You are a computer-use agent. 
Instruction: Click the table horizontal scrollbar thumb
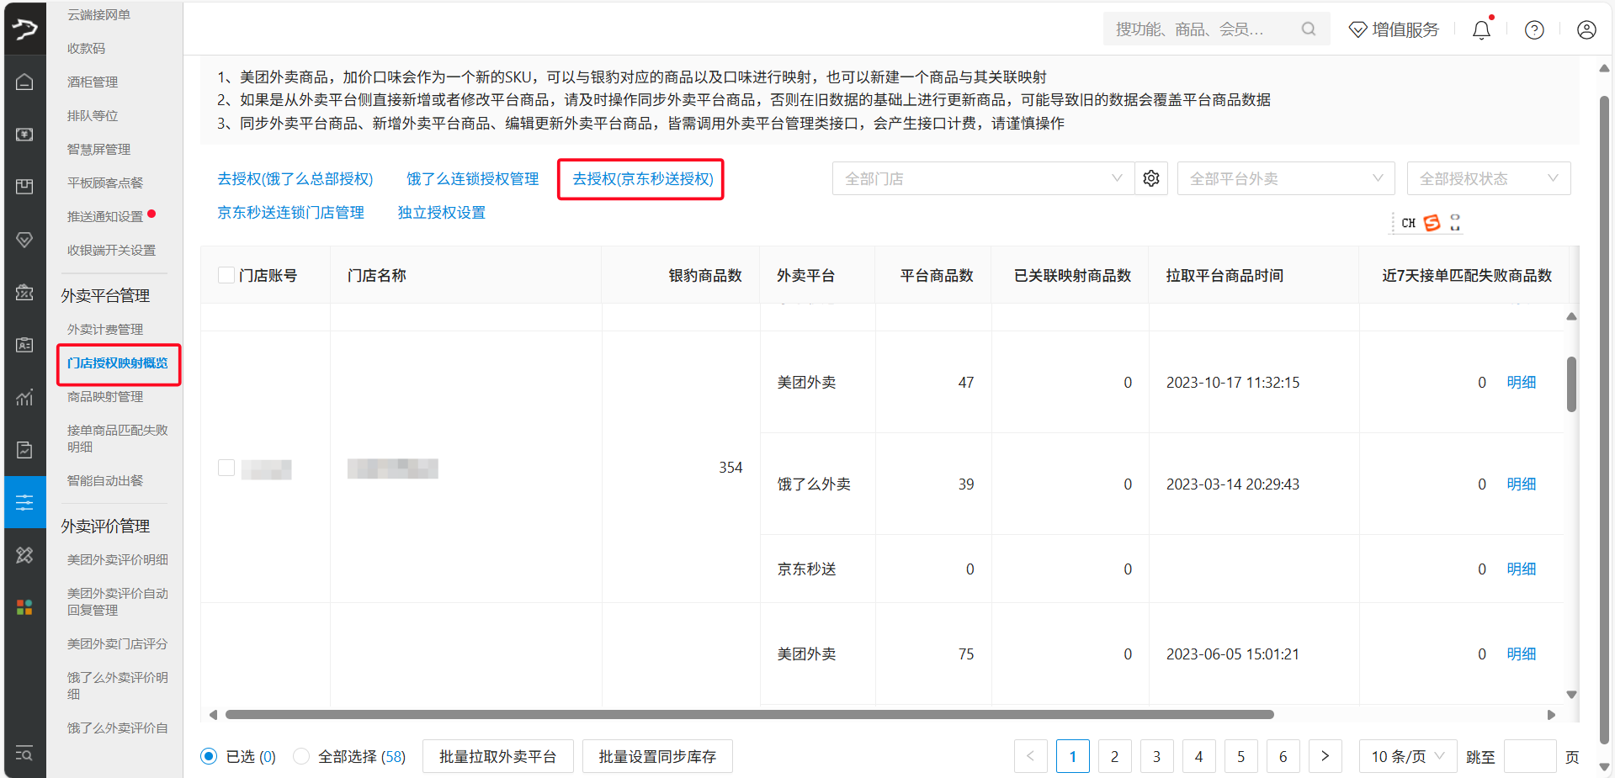coord(749,715)
